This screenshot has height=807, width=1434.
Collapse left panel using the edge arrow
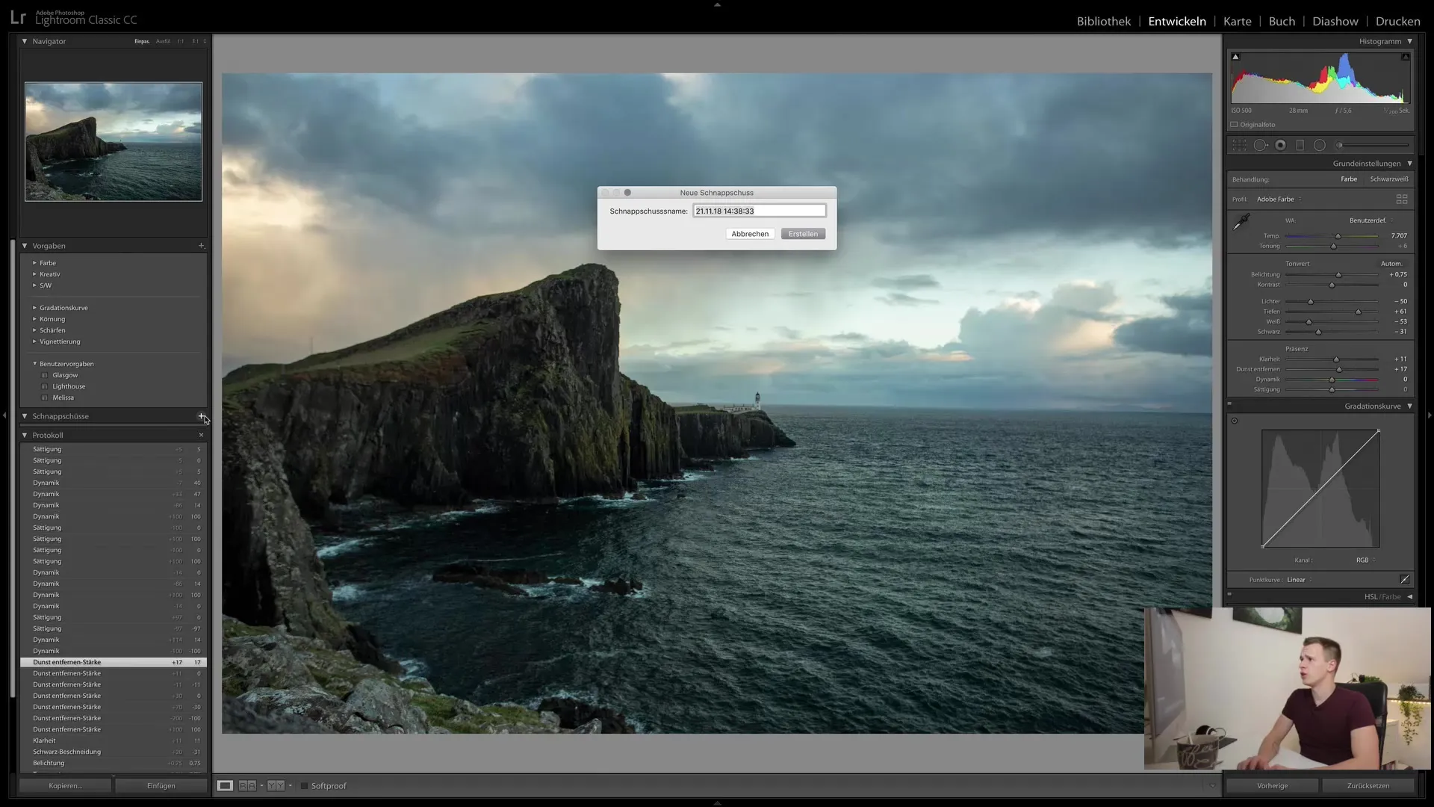point(4,415)
